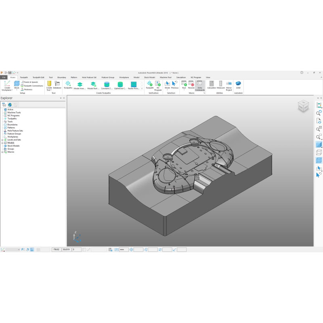The image size is (323, 323).
Task: Toggle shaded view in right toolbar
Action: [319, 145]
